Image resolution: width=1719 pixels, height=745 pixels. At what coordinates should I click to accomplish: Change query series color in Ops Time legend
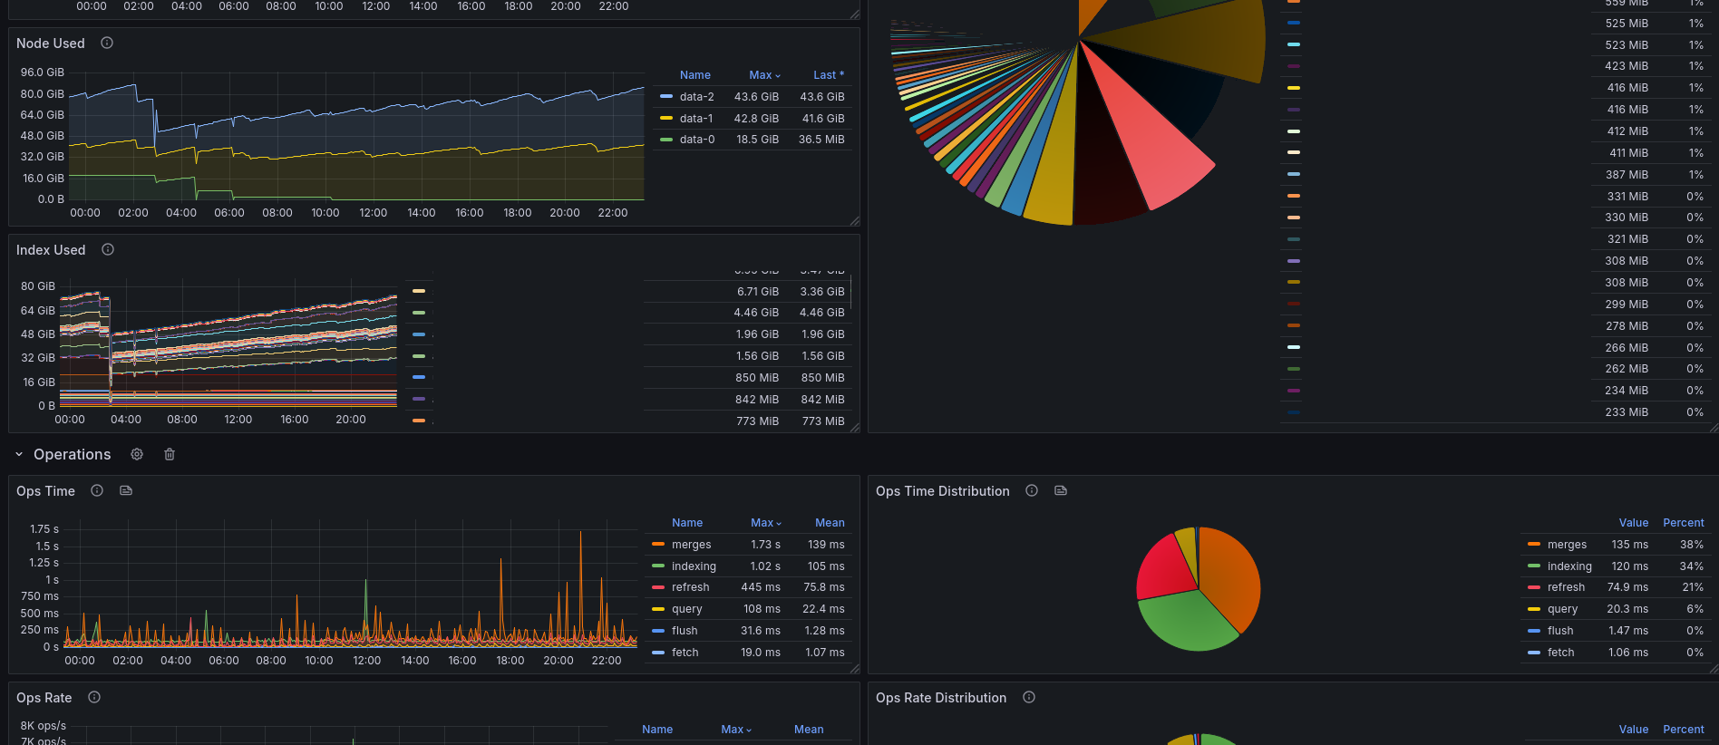(x=658, y=609)
